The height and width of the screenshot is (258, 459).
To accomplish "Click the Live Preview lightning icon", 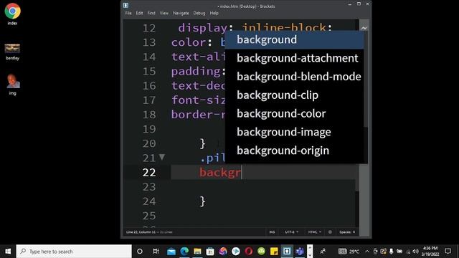I will 364,28.
